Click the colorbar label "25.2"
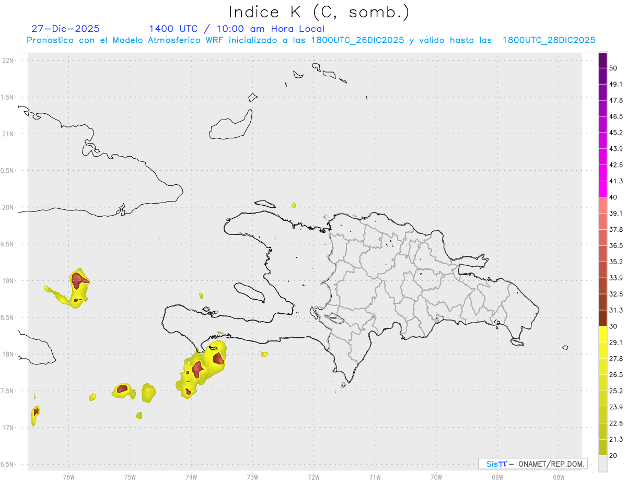Screen dimensions: 627x484 pos(616,391)
